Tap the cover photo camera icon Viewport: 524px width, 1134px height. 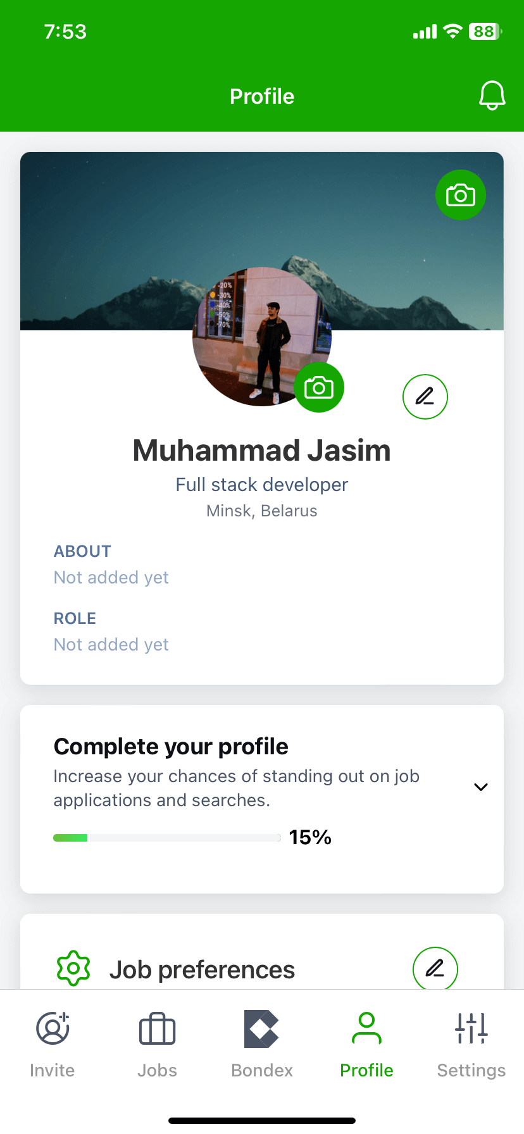click(x=460, y=195)
